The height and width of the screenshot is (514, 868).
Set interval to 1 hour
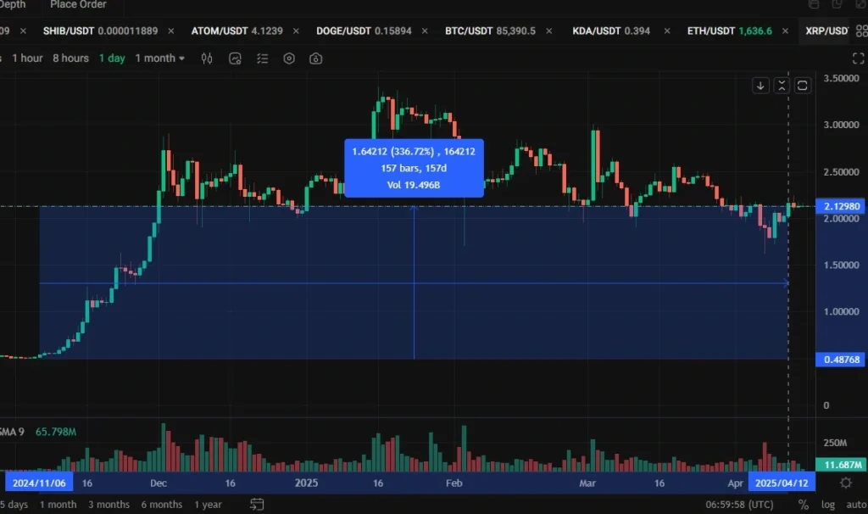pos(27,59)
